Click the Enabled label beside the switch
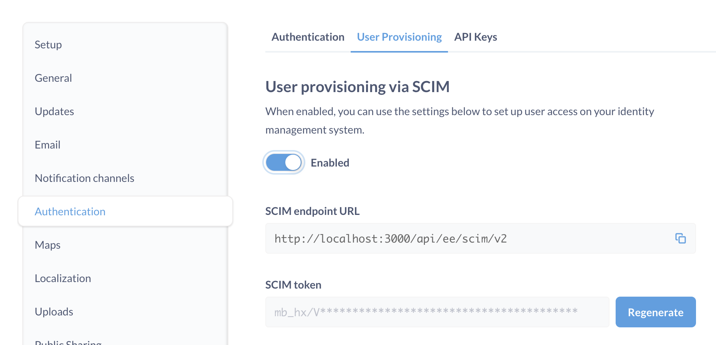Screen dimensions: 716x345 pyautogui.click(x=330, y=163)
